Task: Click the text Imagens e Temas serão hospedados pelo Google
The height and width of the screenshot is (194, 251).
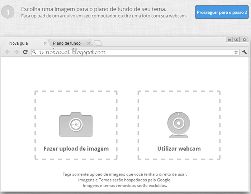Action: 125,180
